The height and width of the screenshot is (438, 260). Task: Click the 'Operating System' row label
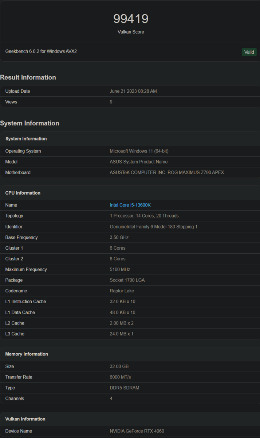click(23, 151)
